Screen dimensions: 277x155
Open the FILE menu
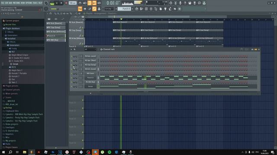point(3,3)
